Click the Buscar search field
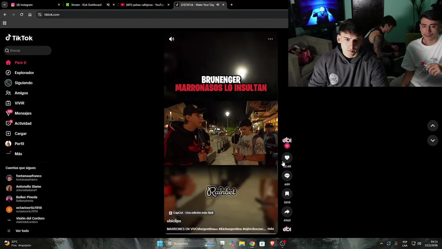Screen dimensions: 442x249 [x=28, y=50]
